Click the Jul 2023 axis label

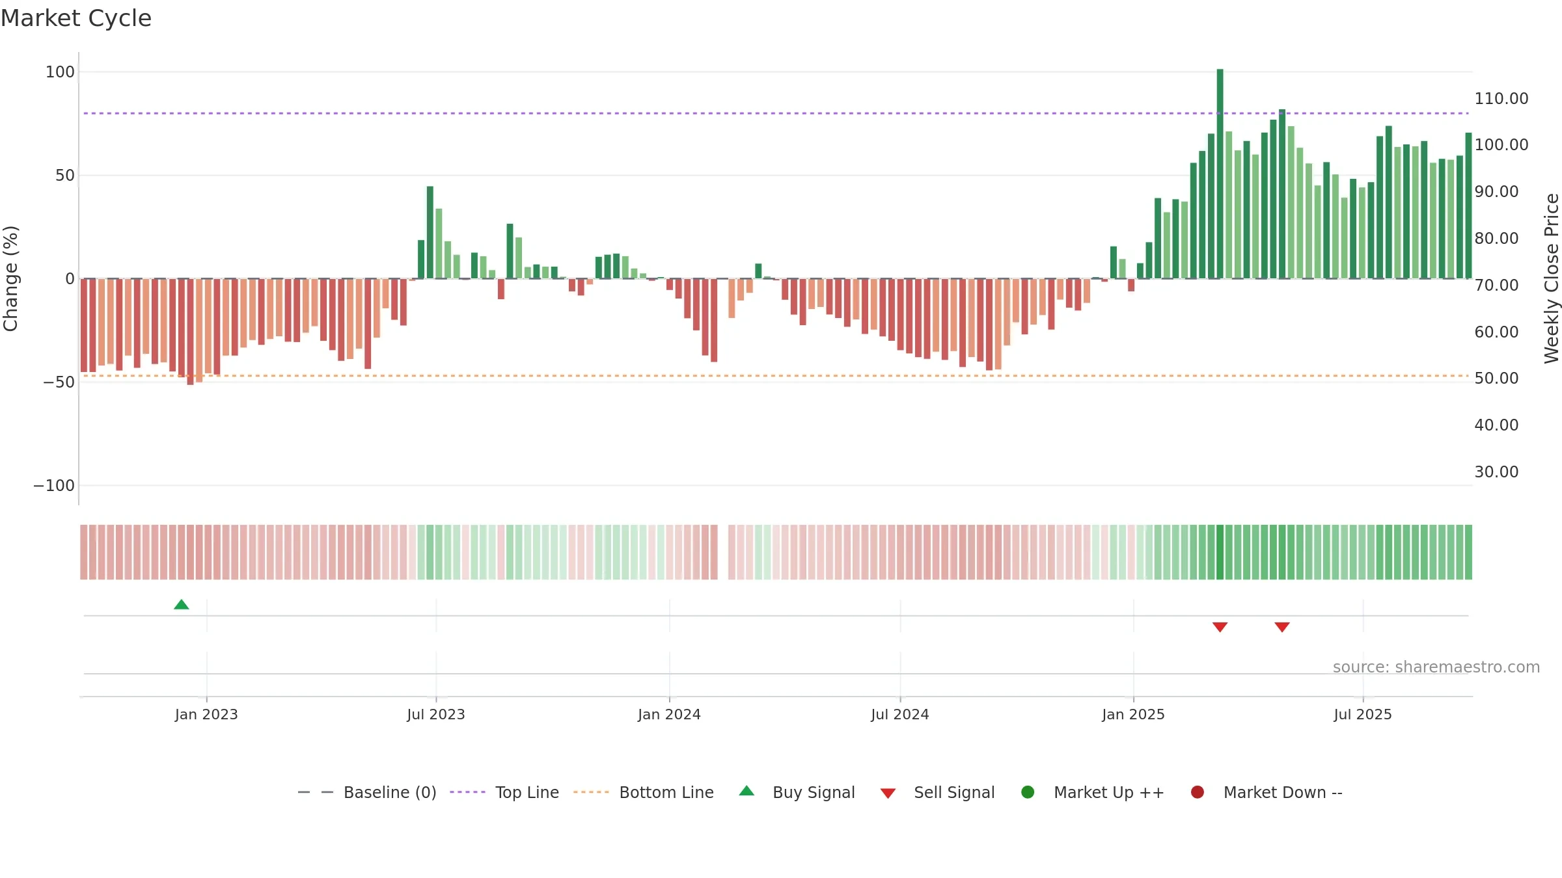pos(436,715)
